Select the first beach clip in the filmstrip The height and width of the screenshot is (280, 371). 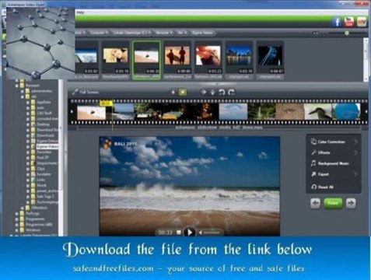[92, 112]
